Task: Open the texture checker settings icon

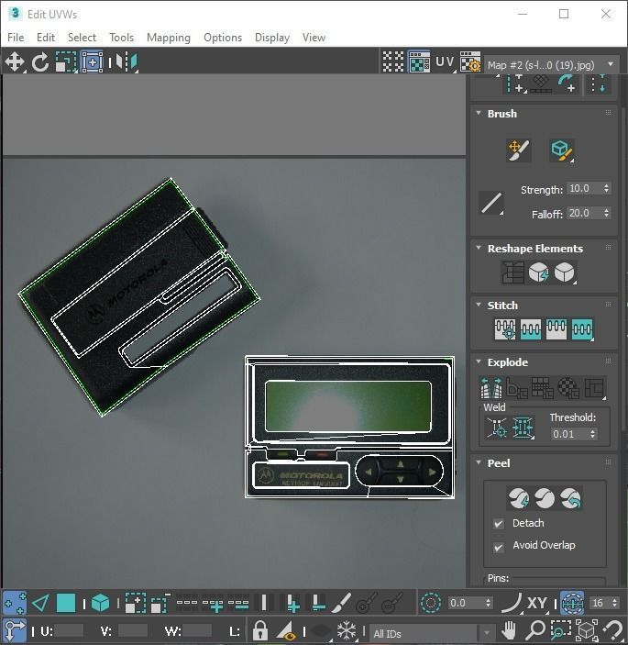Action: click(470, 61)
